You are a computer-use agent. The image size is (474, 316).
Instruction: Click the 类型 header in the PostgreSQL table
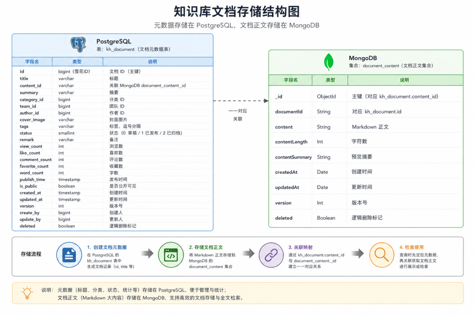pyautogui.click(x=77, y=62)
